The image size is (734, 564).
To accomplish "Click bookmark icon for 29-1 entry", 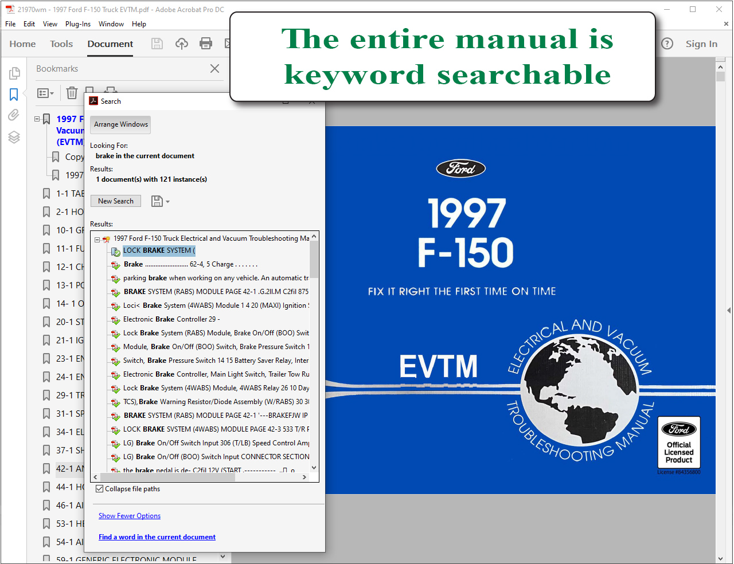I will point(46,395).
